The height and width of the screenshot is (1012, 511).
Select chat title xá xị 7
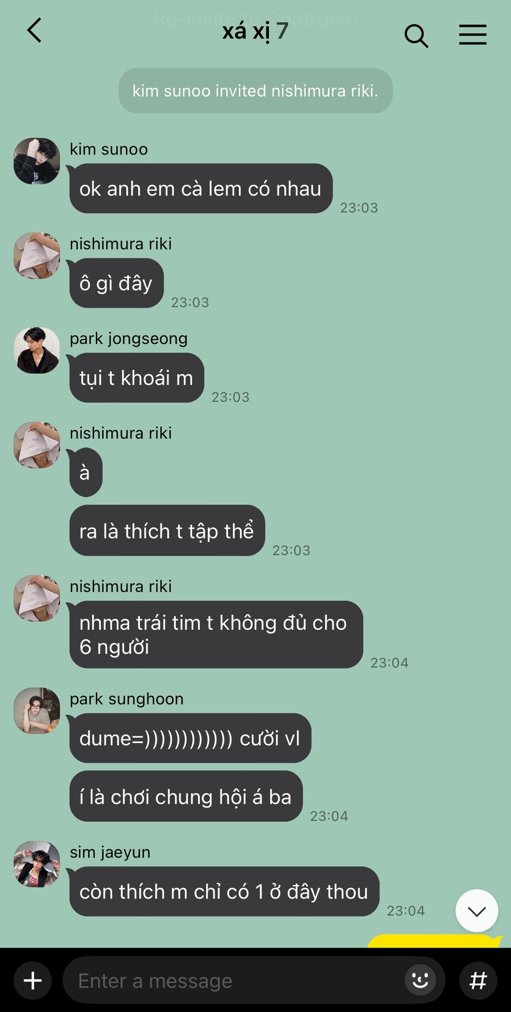(x=255, y=31)
